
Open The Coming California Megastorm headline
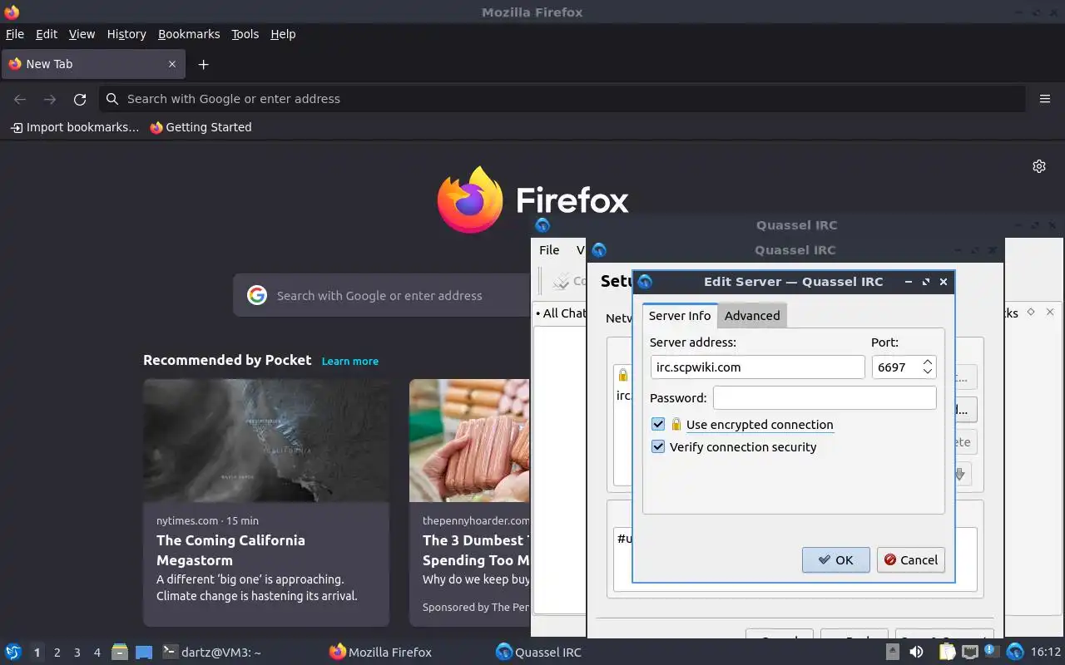click(x=230, y=549)
